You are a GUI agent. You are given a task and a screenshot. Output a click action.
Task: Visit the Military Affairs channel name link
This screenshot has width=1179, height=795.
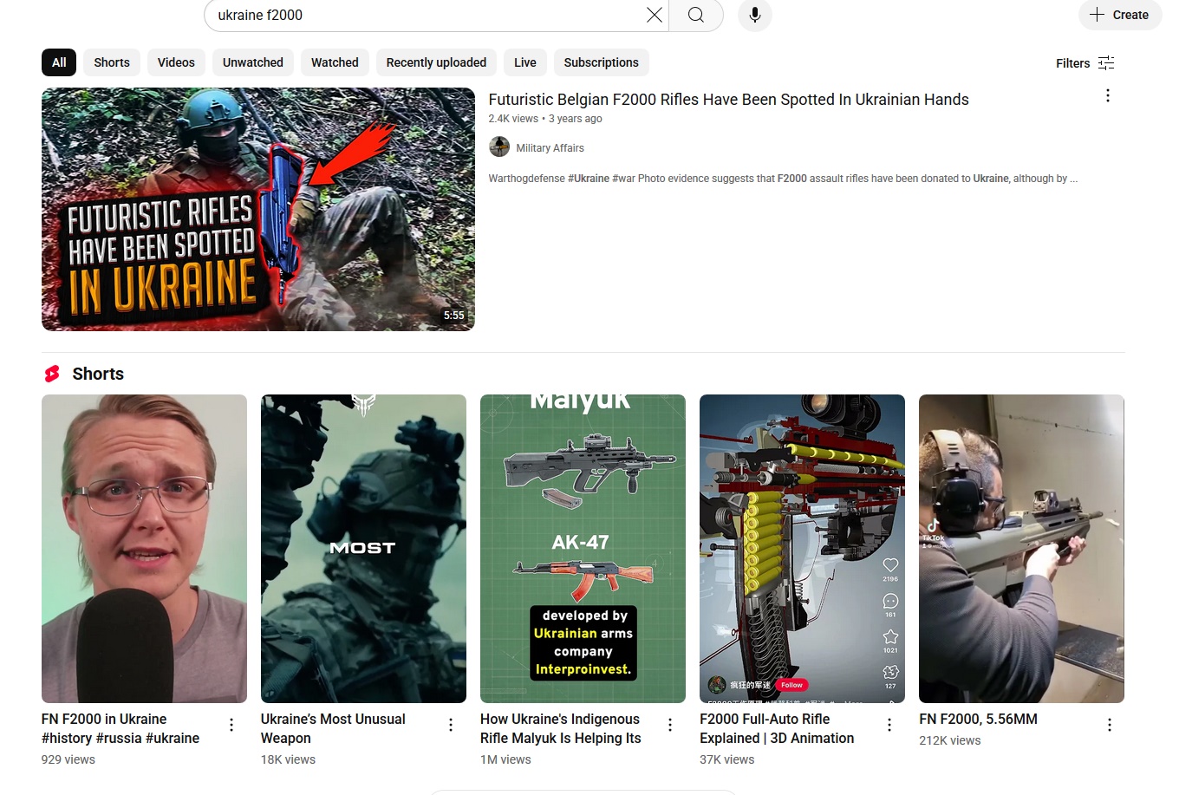coord(550,148)
